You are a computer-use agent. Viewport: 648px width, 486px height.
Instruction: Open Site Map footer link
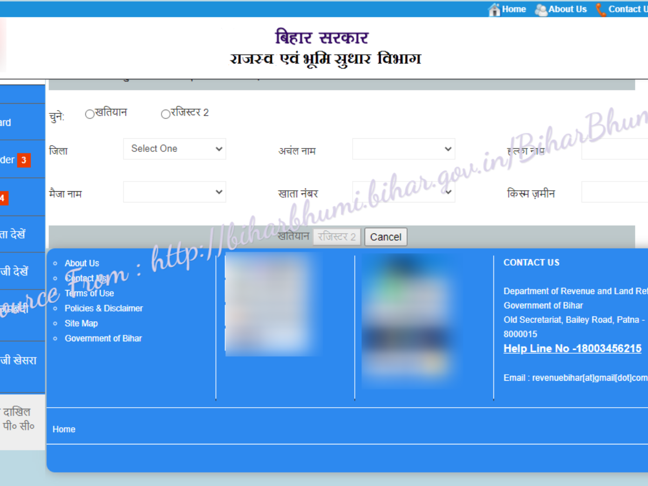[81, 323]
